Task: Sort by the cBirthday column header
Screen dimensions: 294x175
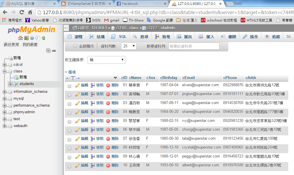Action: coord(169,78)
